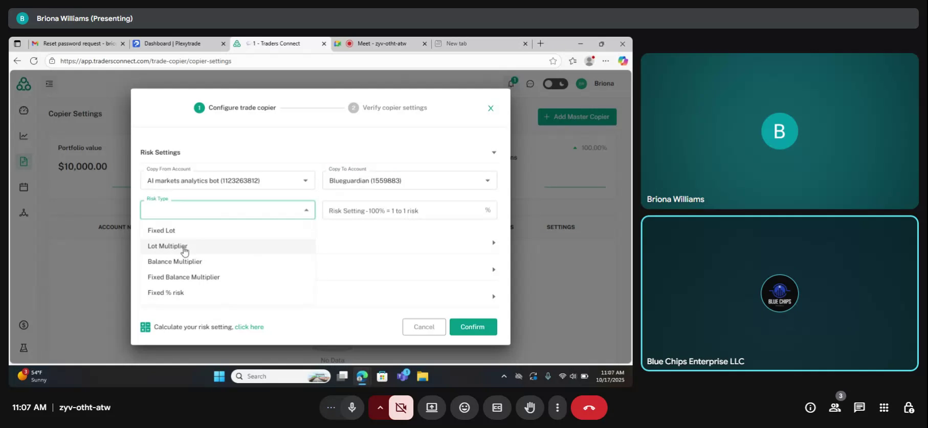Open more options vertical dots in Meet

[x=557, y=408]
